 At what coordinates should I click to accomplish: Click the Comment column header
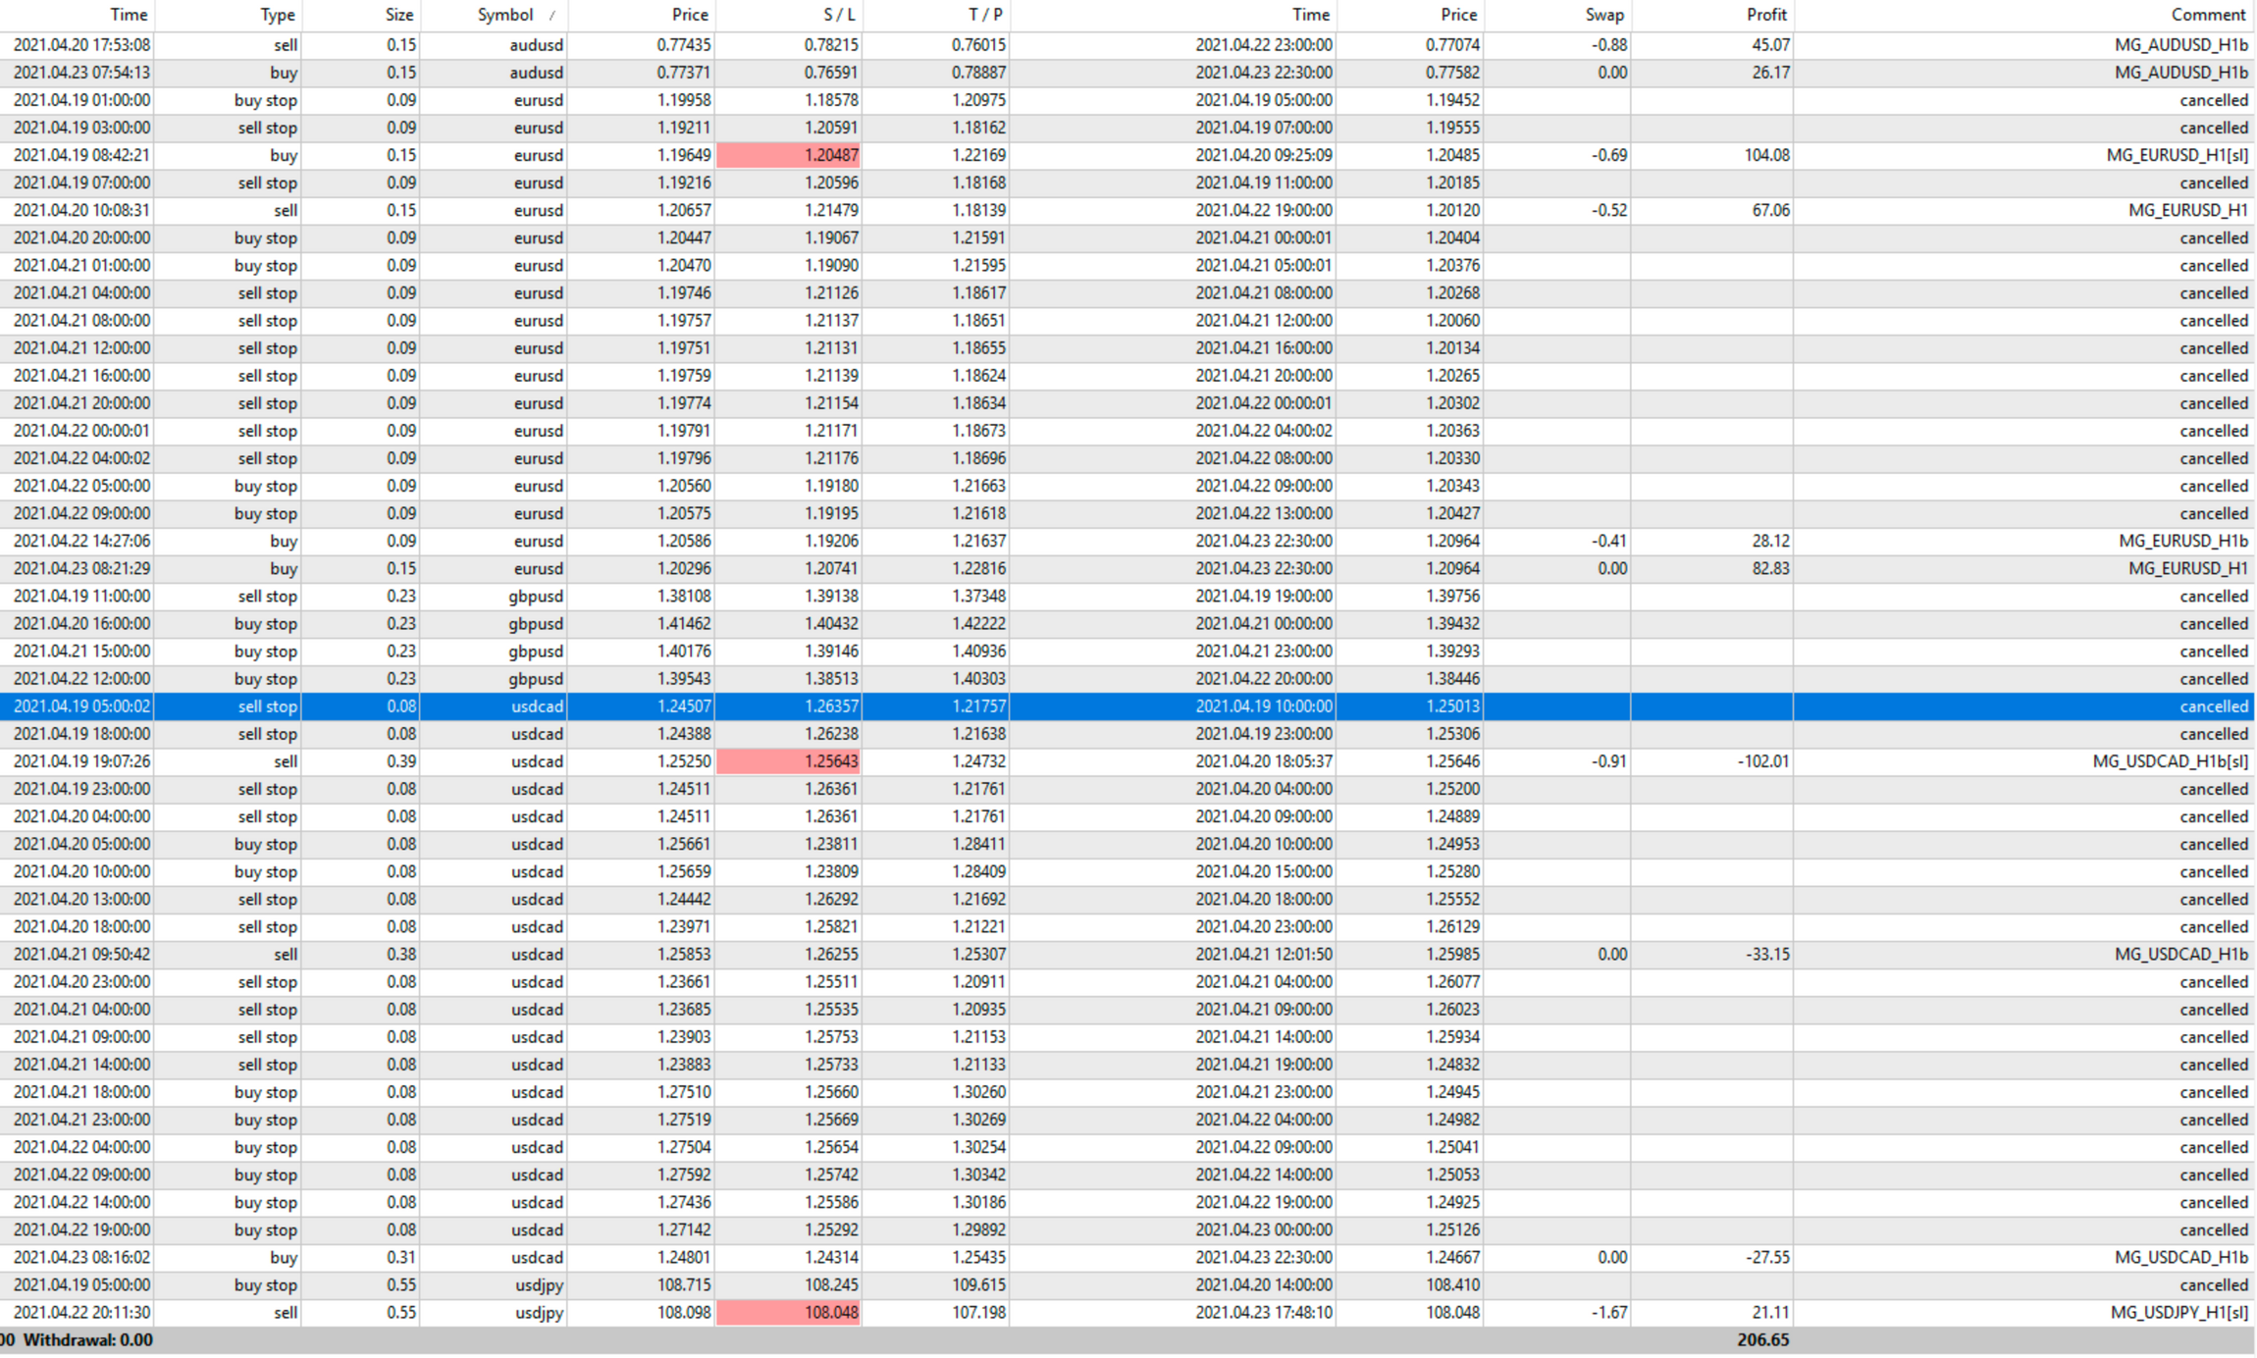point(2207,15)
